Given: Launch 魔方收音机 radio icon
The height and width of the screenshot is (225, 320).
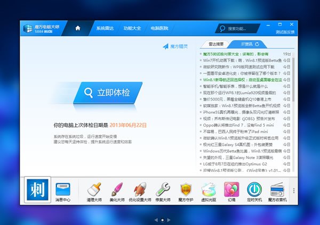Looking at the screenshot, I should point(277,192).
